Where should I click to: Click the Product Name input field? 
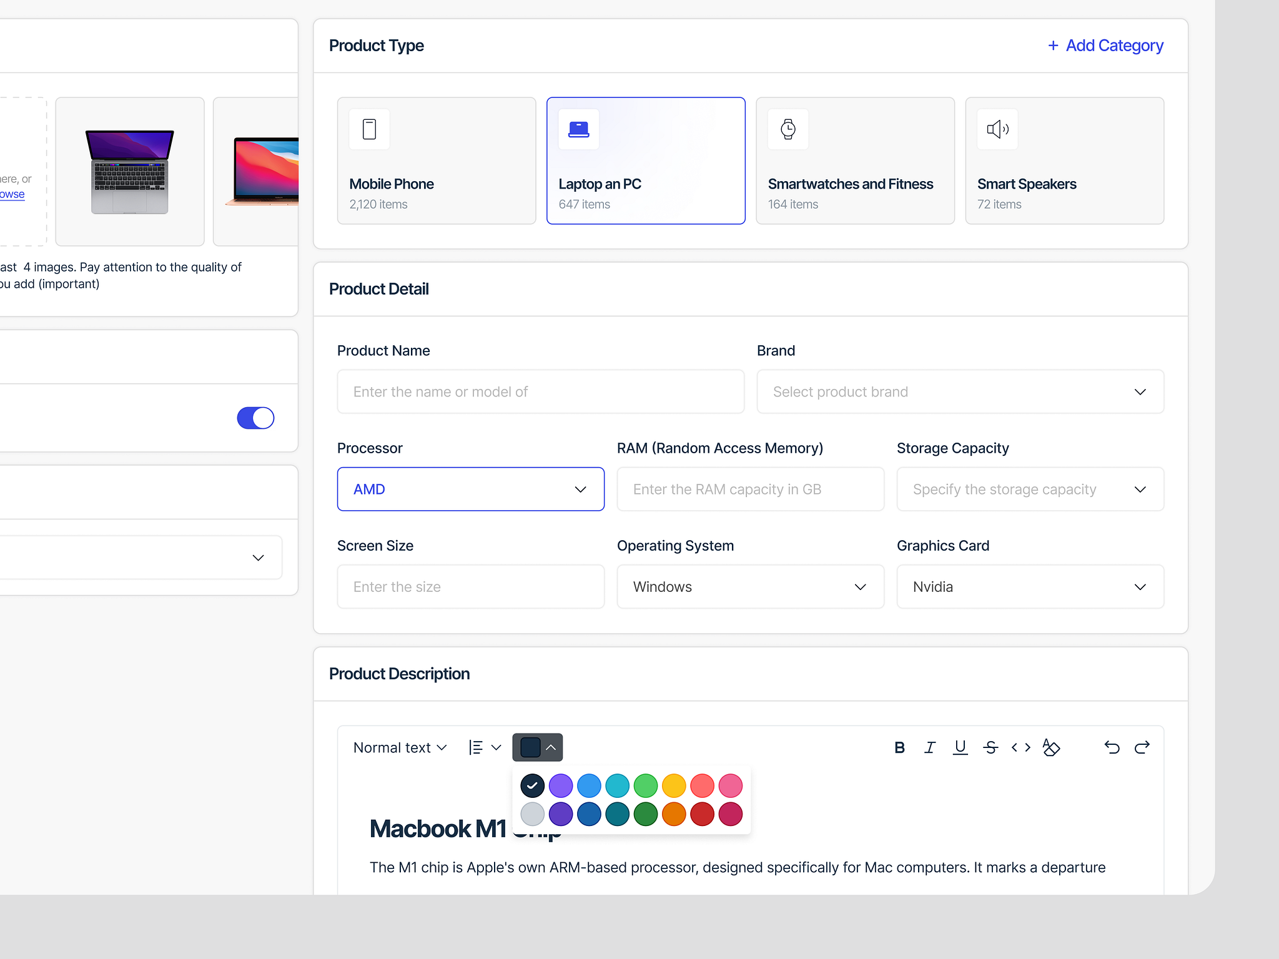point(541,391)
